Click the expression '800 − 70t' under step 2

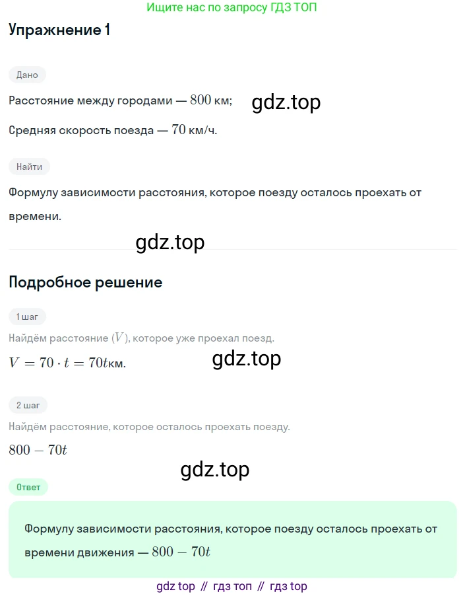[38, 450]
